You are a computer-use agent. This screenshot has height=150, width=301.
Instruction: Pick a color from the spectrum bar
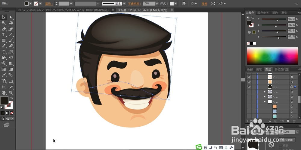tap(272, 56)
